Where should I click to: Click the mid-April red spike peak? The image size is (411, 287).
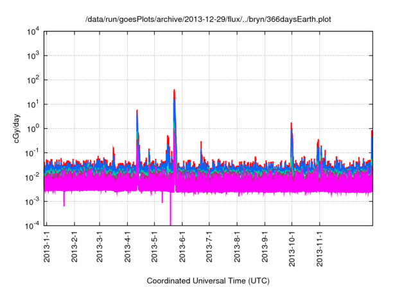(137, 111)
